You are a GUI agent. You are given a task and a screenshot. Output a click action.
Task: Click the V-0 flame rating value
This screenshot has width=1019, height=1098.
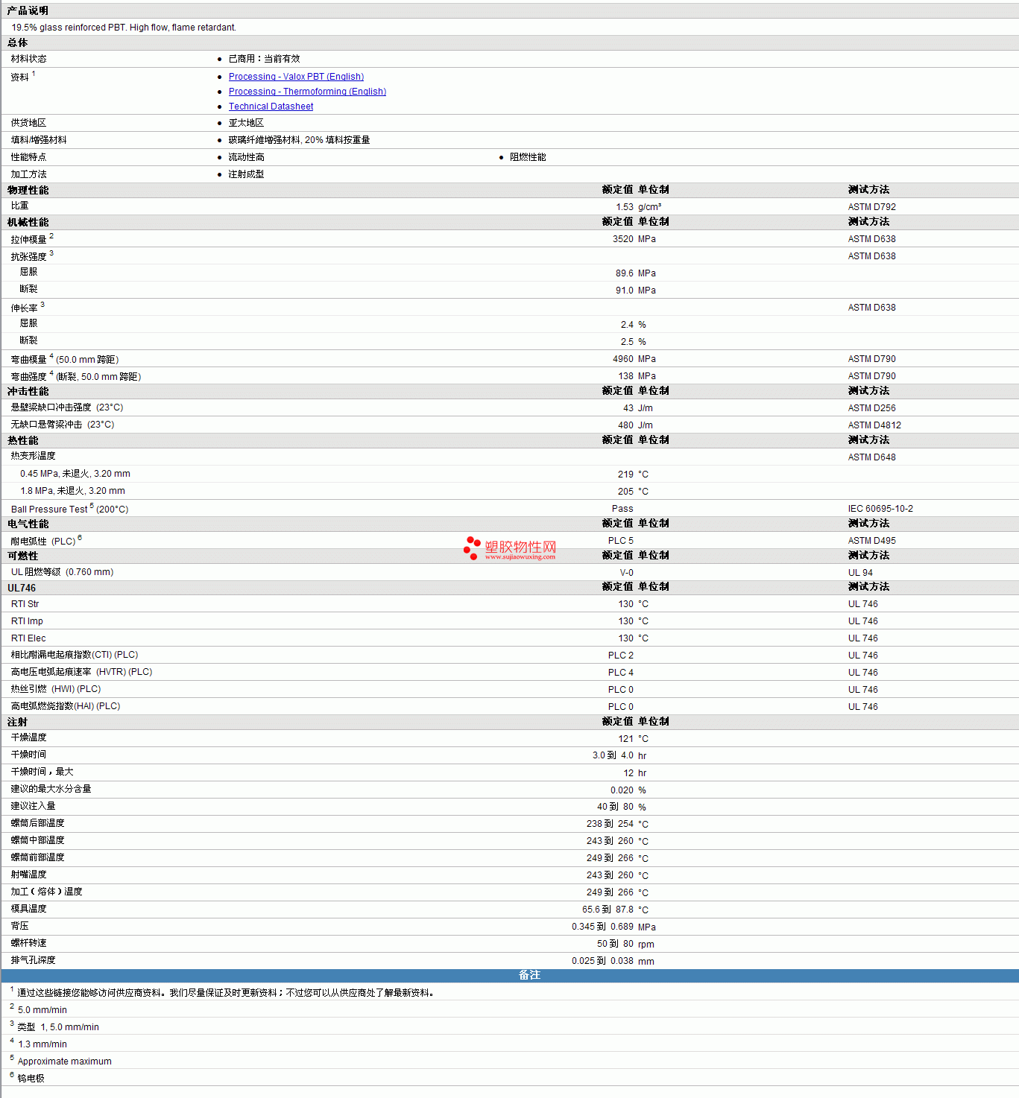[x=627, y=573]
